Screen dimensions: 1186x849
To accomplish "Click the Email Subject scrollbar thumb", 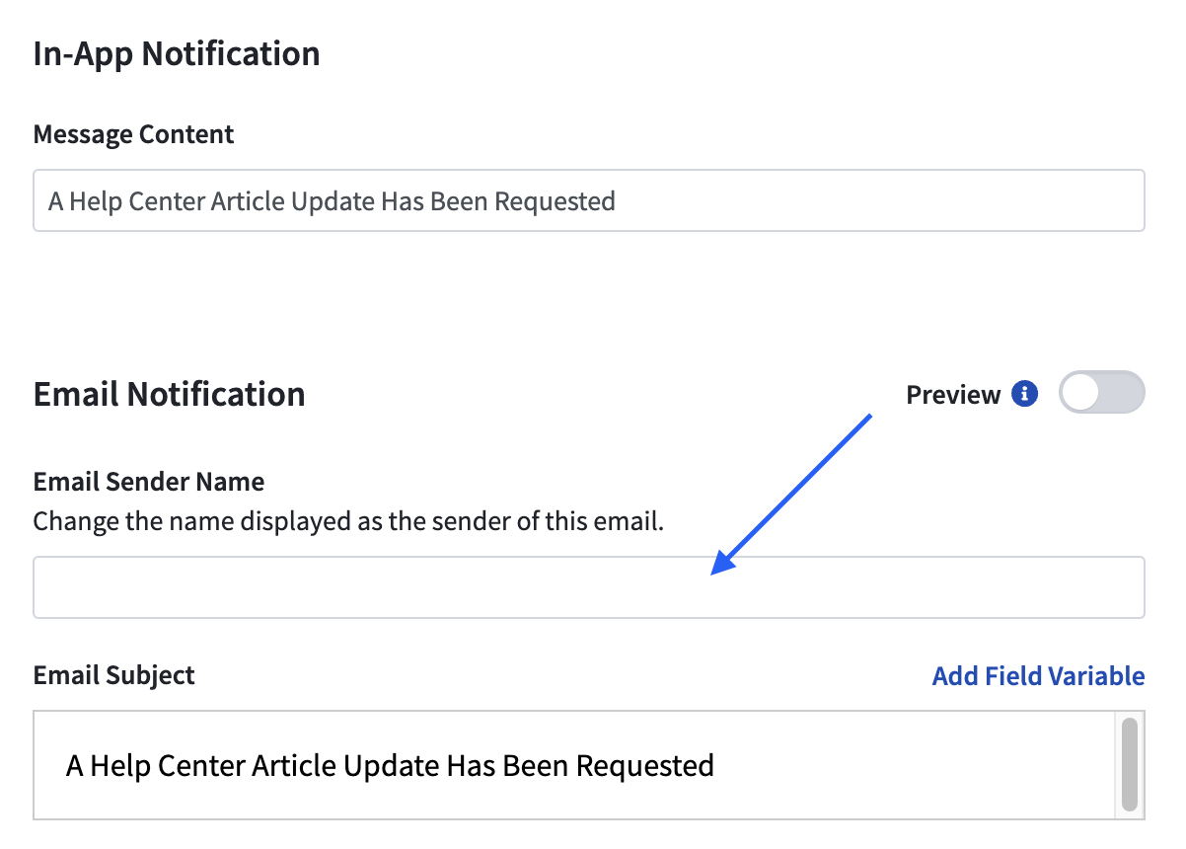I will tap(1130, 763).
